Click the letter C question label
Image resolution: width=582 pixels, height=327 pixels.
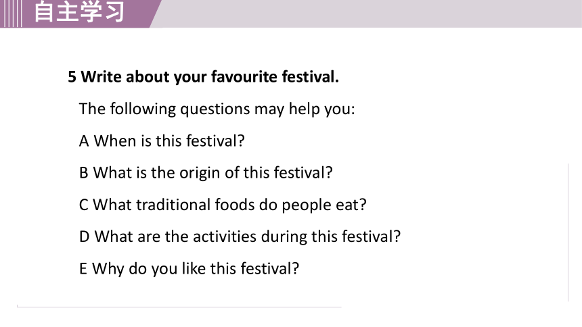83,205
